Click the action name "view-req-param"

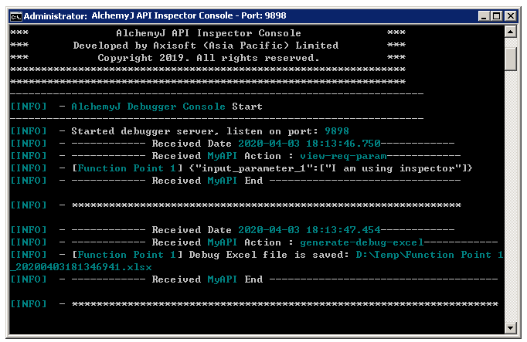point(343,156)
